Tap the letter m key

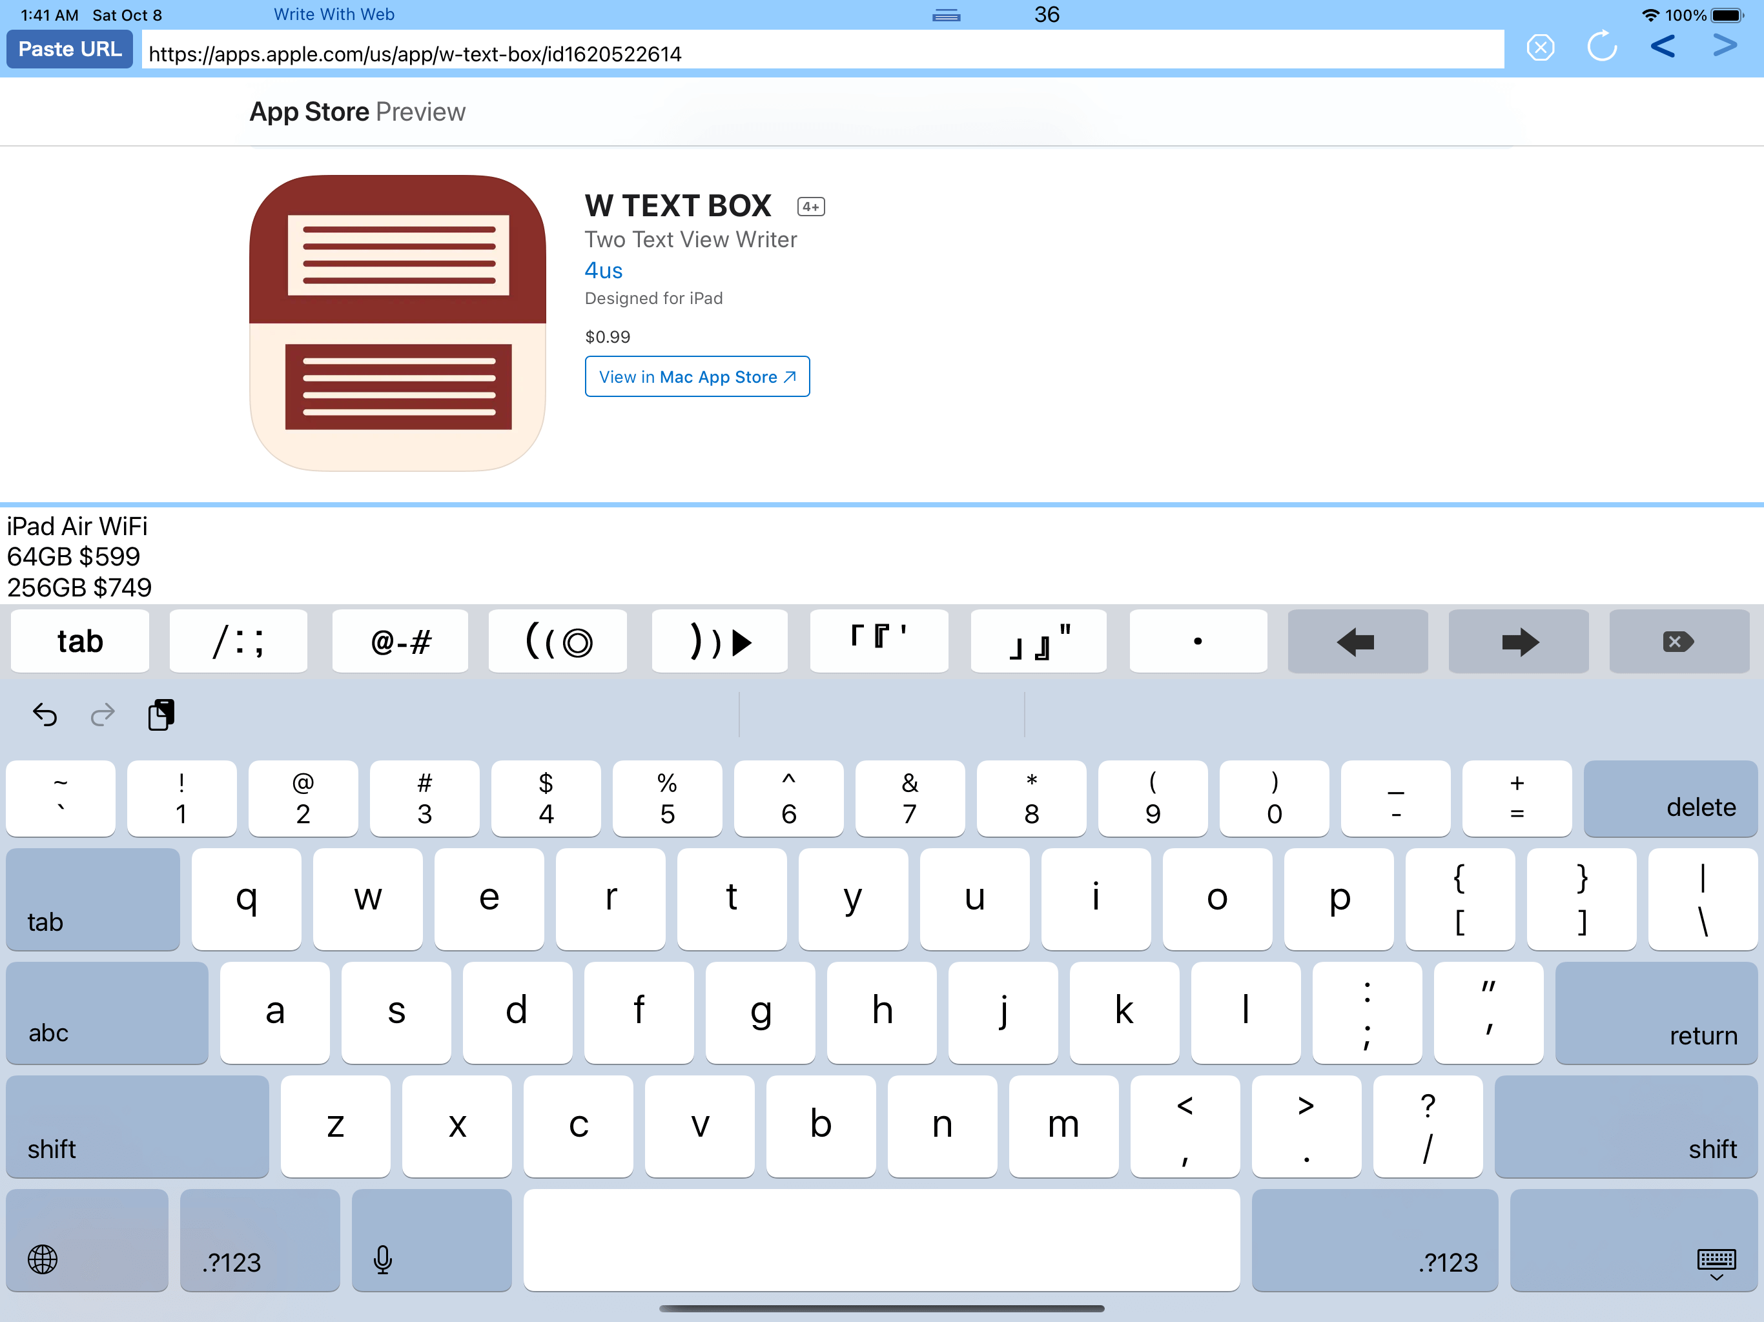pyautogui.click(x=1064, y=1126)
